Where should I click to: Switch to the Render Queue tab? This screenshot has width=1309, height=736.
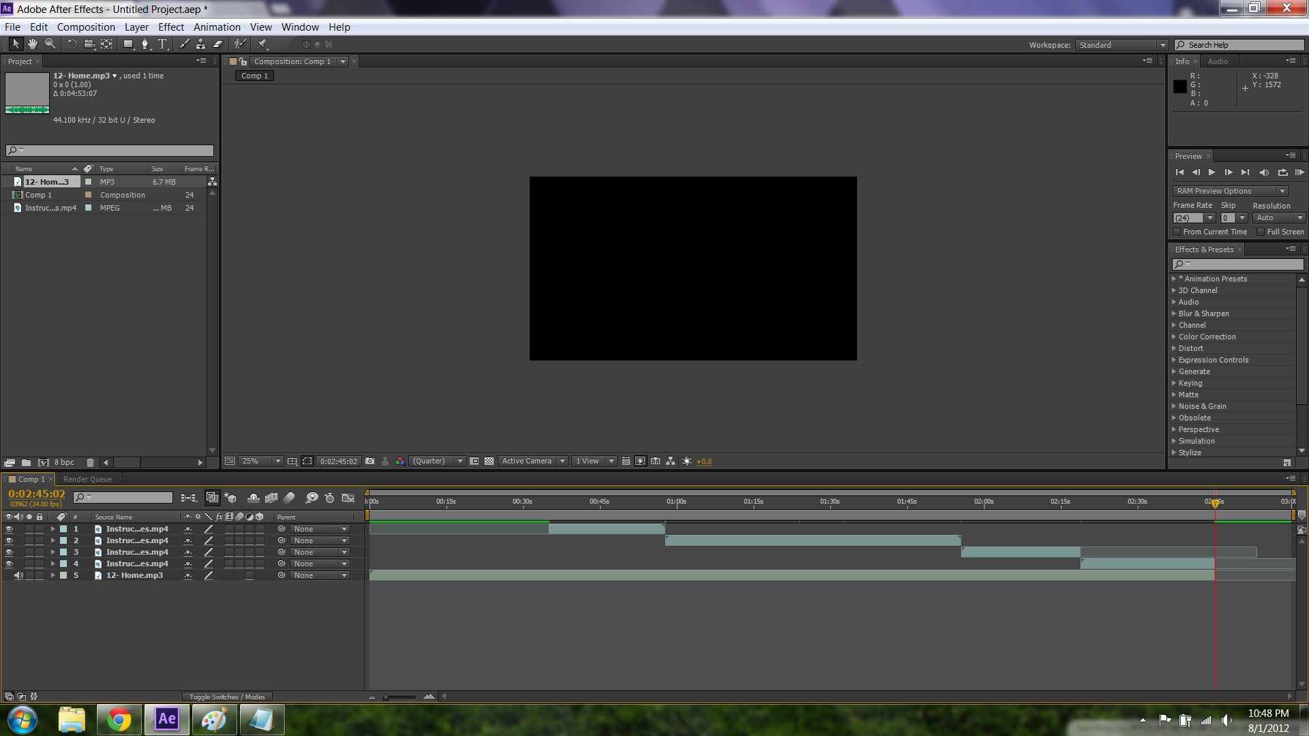click(87, 479)
